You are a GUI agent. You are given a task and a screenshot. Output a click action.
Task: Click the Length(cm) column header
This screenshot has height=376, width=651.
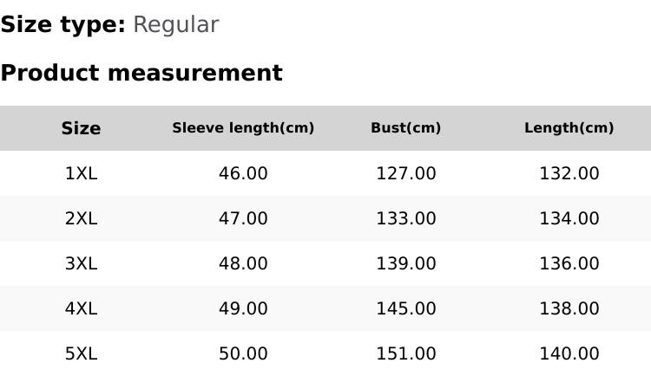coord(569,128)
